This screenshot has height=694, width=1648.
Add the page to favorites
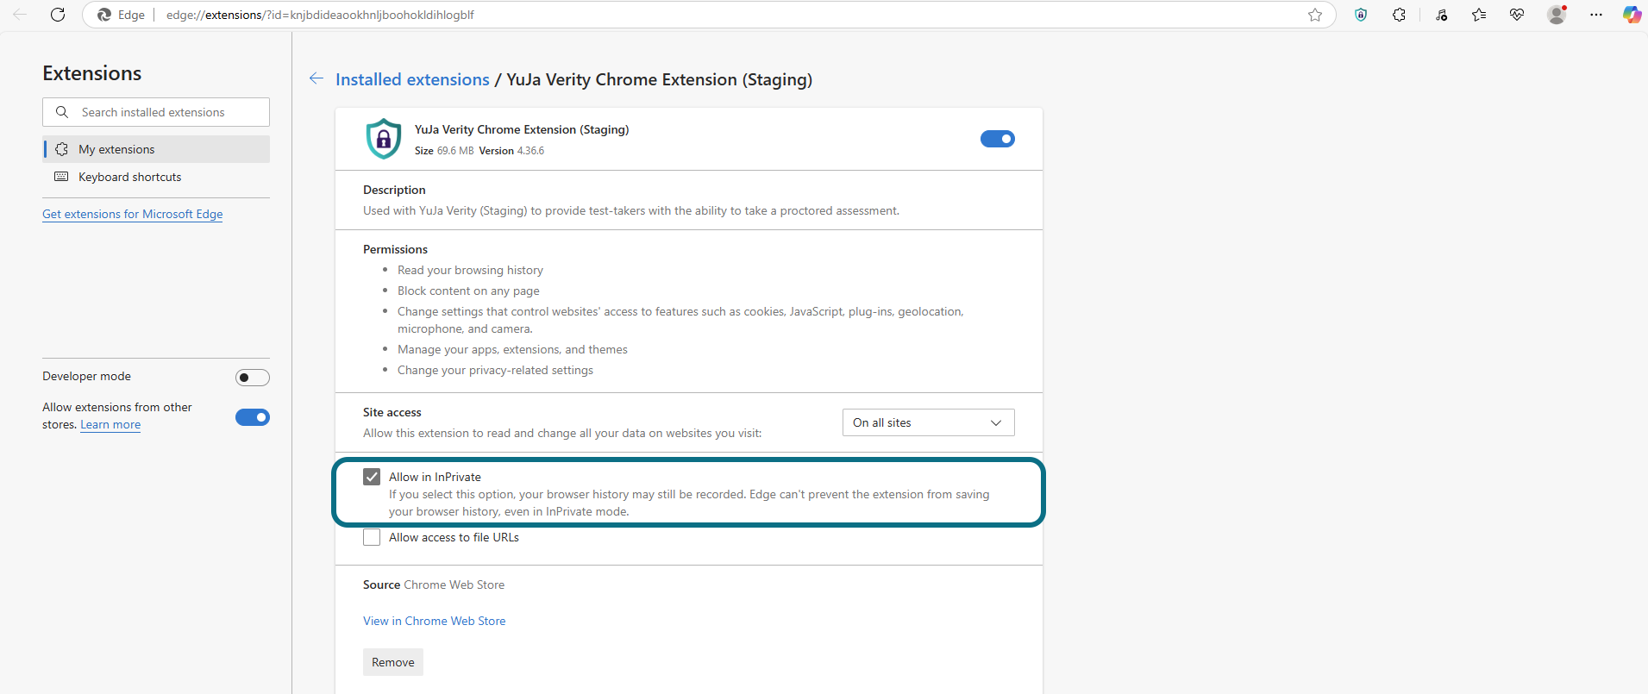coord(1316,15)
